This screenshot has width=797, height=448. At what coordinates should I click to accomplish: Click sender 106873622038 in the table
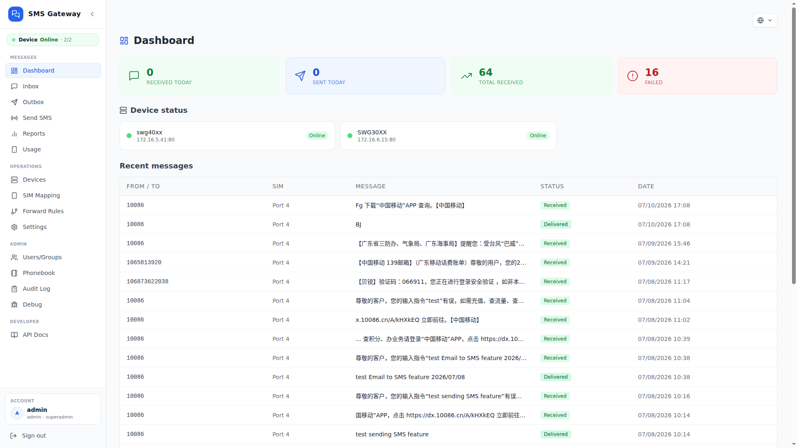pyautogui.click(x=147, y=281)
